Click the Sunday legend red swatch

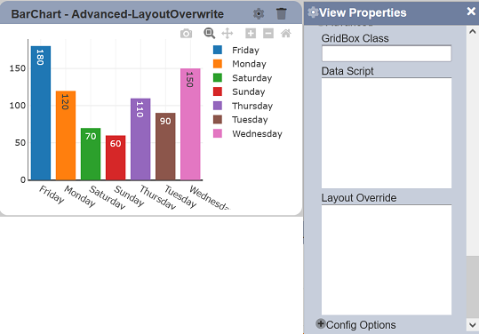[x=218, y=91]
